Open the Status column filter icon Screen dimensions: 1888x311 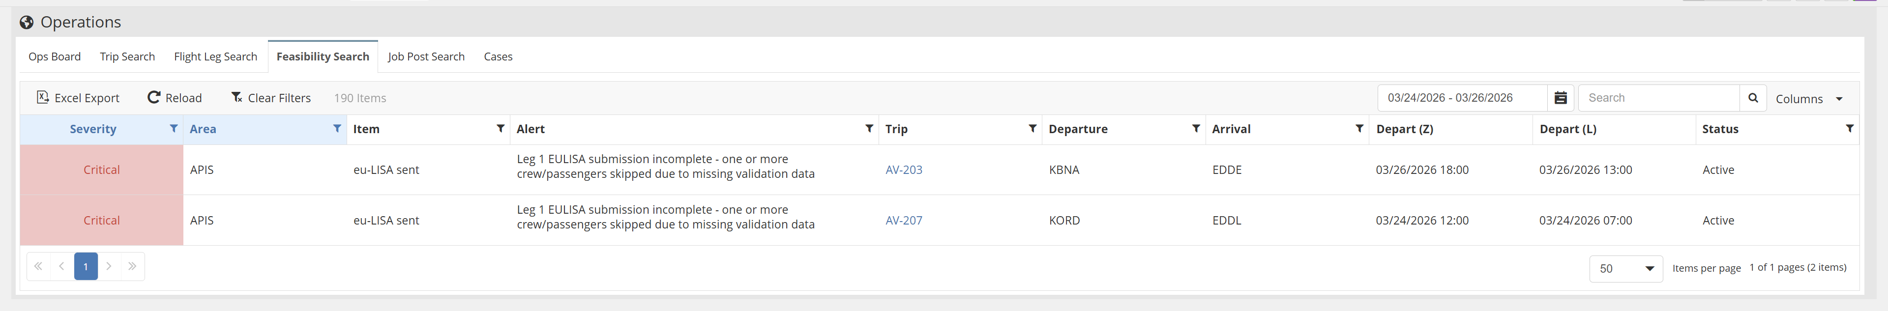click(x=1849, y=129)
